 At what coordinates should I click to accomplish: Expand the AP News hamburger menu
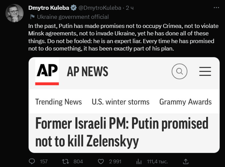click(x=205, y=71)
